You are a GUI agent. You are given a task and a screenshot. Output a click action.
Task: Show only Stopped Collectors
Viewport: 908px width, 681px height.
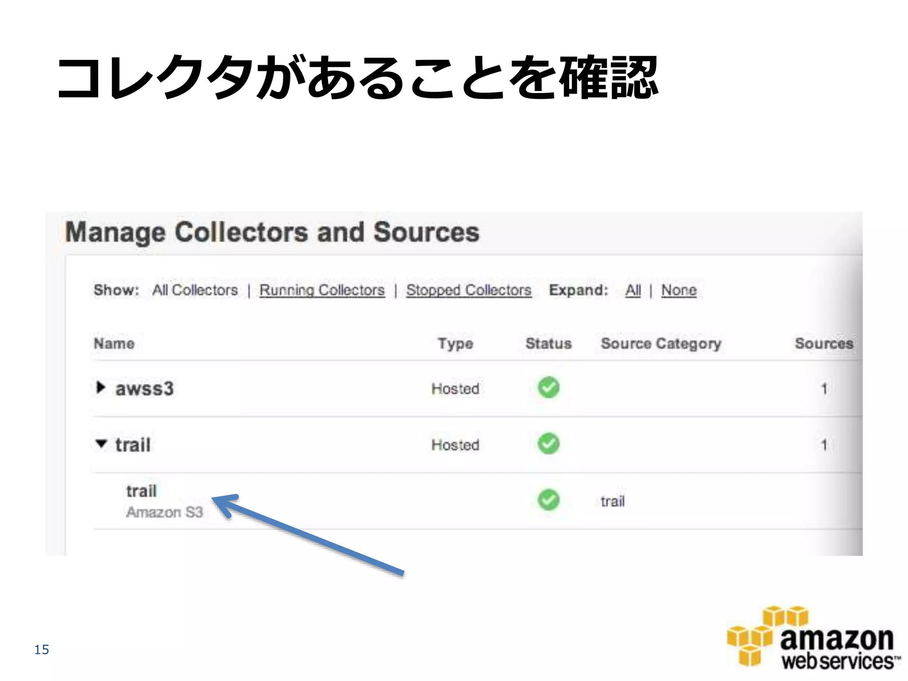(x=469, y=290)
